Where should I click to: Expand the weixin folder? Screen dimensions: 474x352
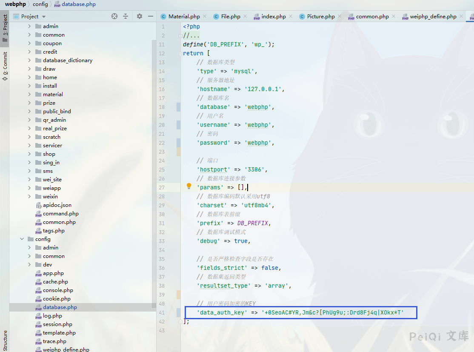point(29,197)
